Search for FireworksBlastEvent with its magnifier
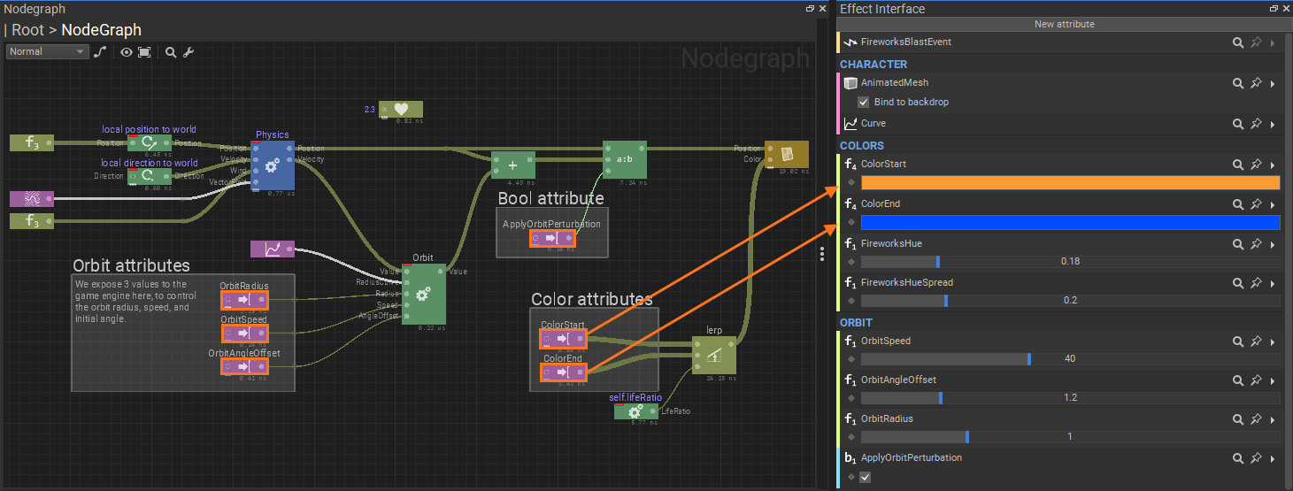The height and width of the screenshot is (491, 1293). pos(1239,42)
